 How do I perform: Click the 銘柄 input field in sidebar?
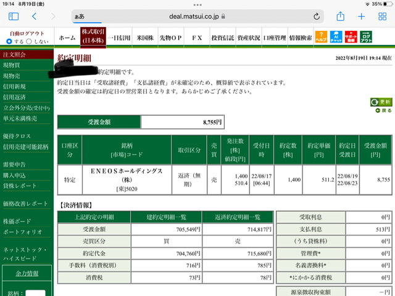point(36,294)
